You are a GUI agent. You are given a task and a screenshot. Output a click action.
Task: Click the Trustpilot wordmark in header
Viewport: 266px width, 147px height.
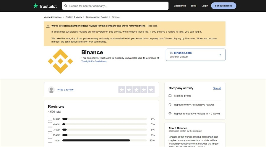pyautogui.click(x=48, y=6)
